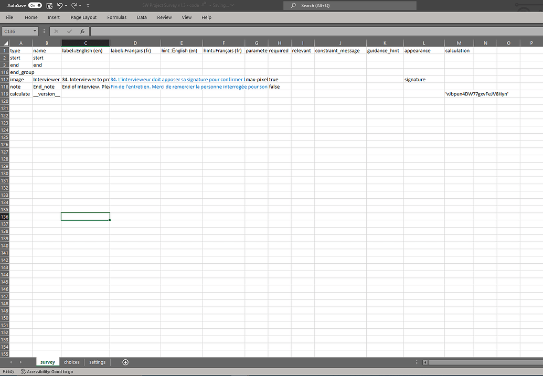Click the settings sheet tab
The width and height of the screenshot is (543, 376).
tap(97, 362)
